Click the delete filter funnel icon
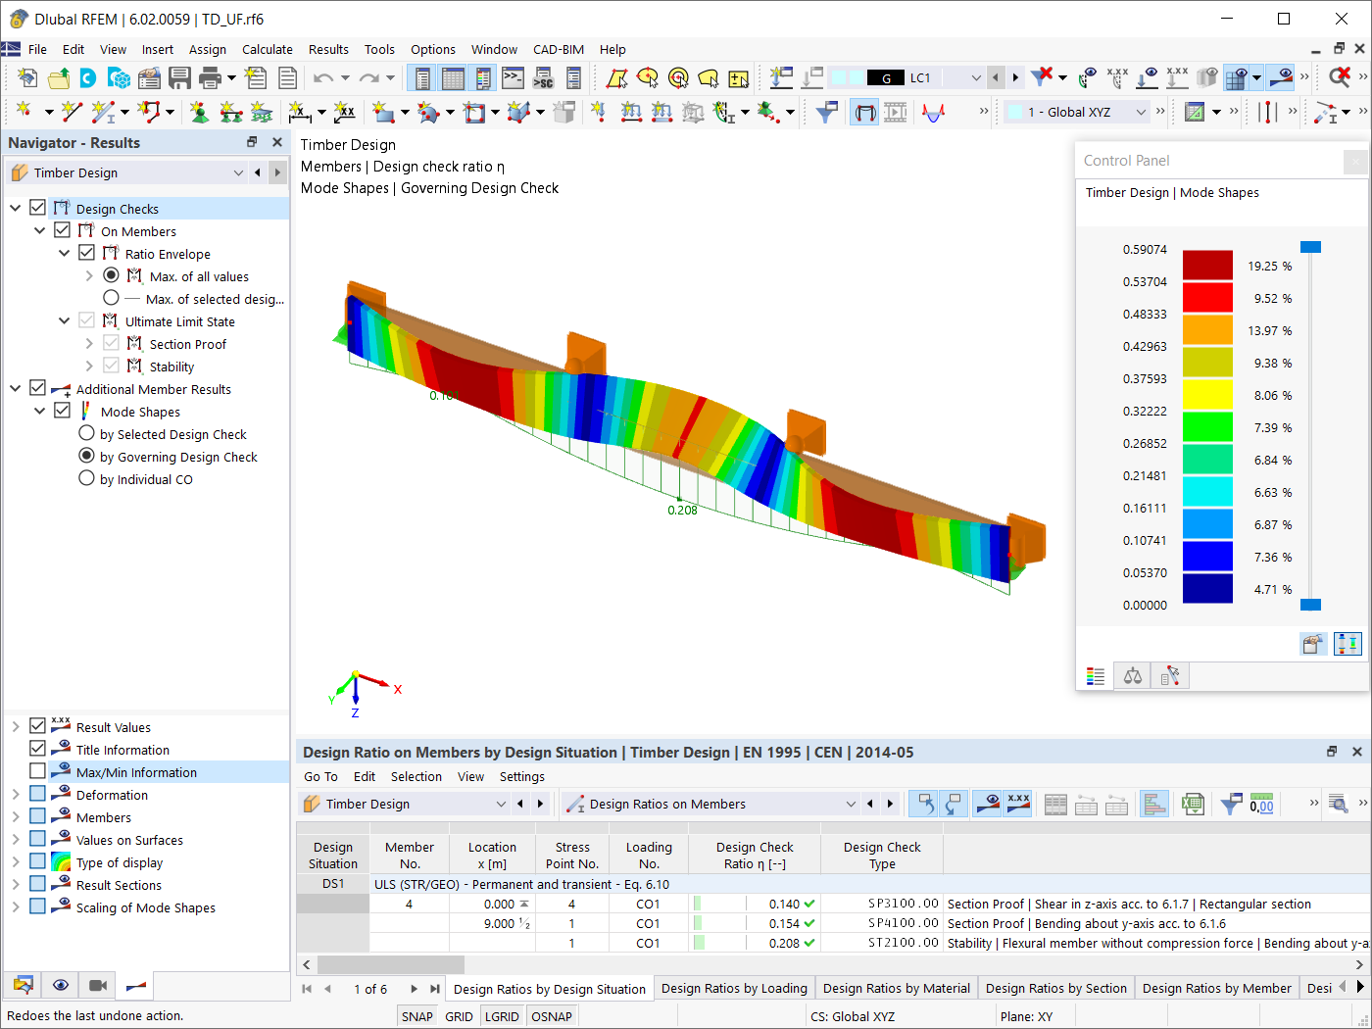 (1042, 76)
